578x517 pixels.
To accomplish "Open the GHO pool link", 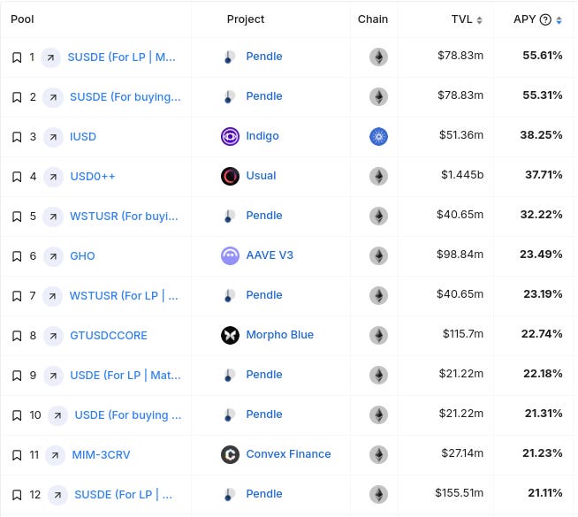I will click(x=82, y=256).
